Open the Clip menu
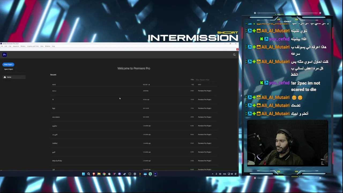The image size is (343, 193). click(x=10, y=46)
